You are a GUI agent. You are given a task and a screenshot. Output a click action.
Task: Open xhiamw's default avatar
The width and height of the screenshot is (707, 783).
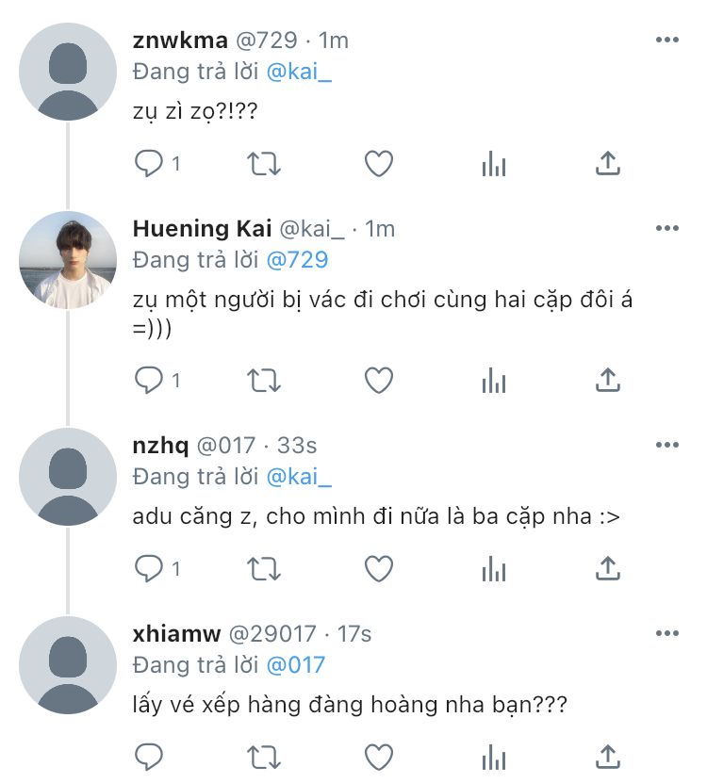68,665
